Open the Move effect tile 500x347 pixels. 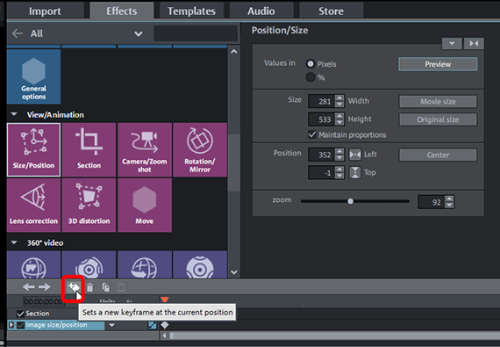pos(145,206)
